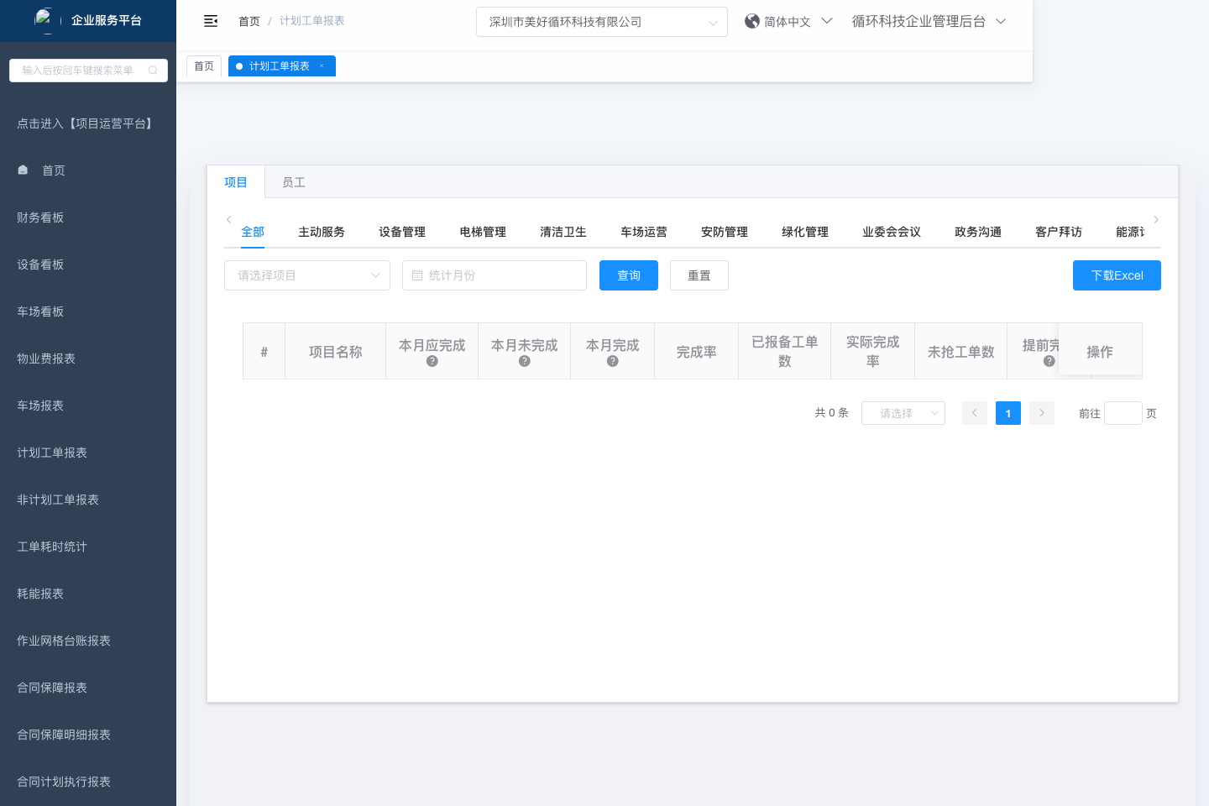Screen dimensions: 1209x806
Task: Click the sidebar collapse hamburger icon
Action: tap(211, 21)
